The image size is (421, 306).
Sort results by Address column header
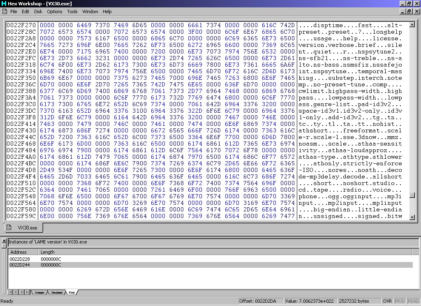click(x=23, y=252)
